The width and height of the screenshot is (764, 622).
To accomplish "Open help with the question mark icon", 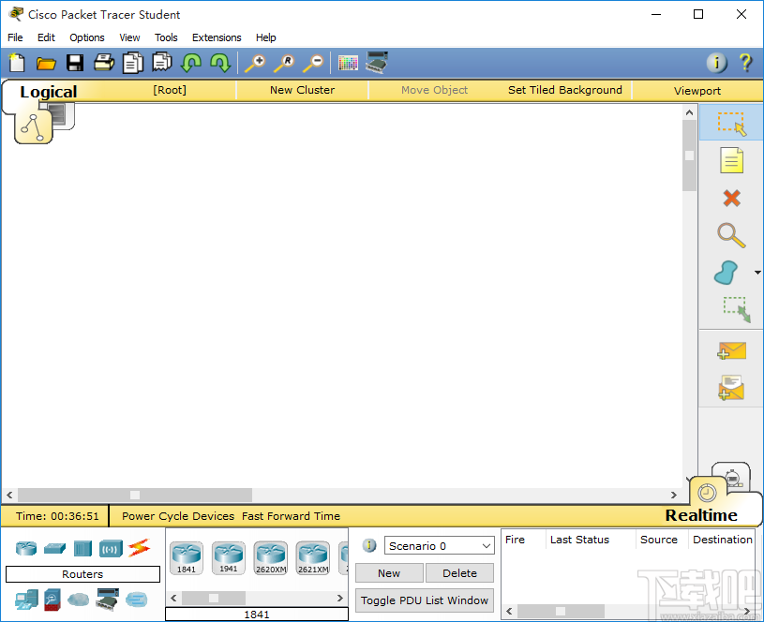I will coord(745,63).
